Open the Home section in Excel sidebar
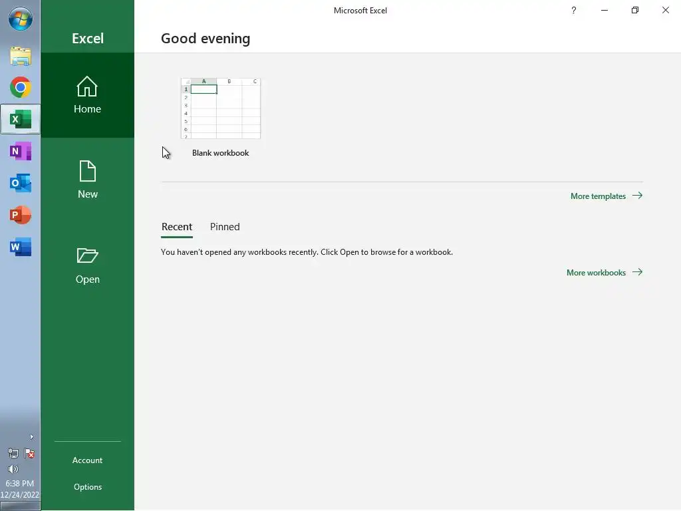Screen dimensions: 681x511 [x=87, y=95]
